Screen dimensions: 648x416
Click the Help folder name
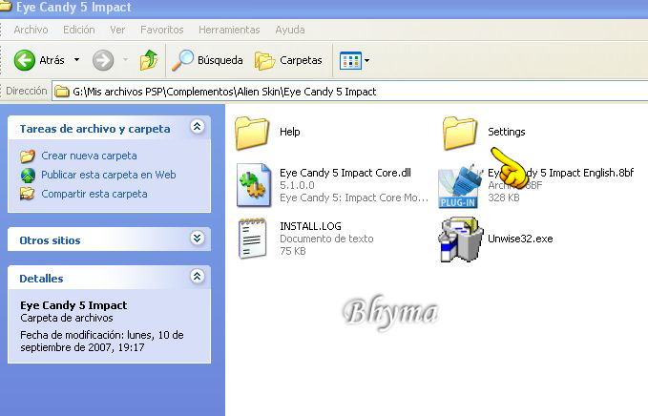coord(290,132)
